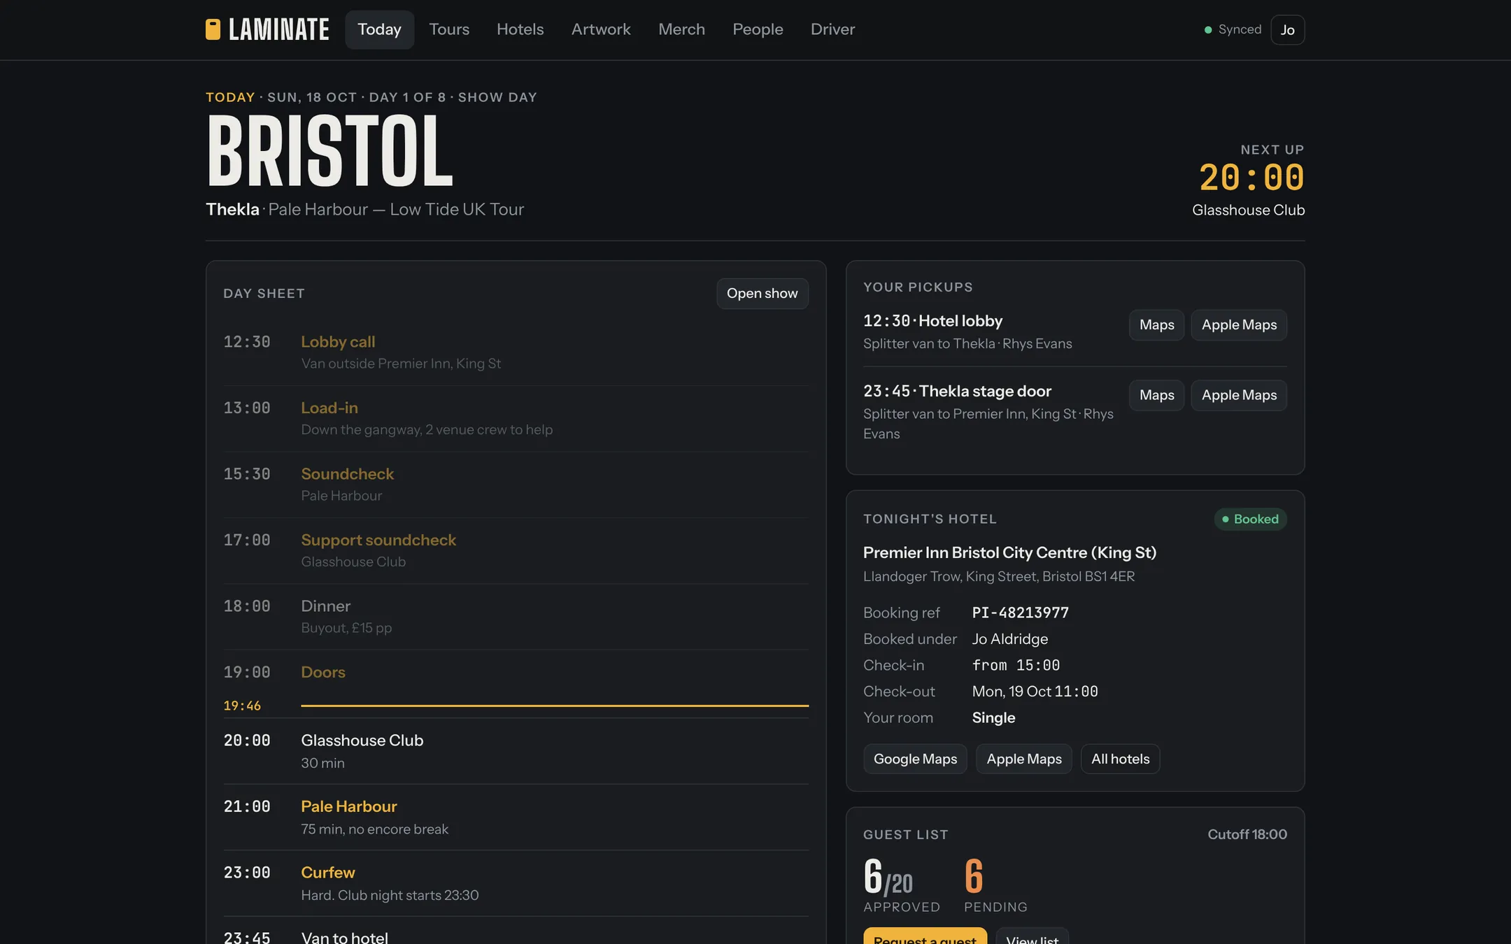This screenshot has width=1511, height=944.
Task: Click the hotel address Llandoger Trow text
Action: coord(998,576)
